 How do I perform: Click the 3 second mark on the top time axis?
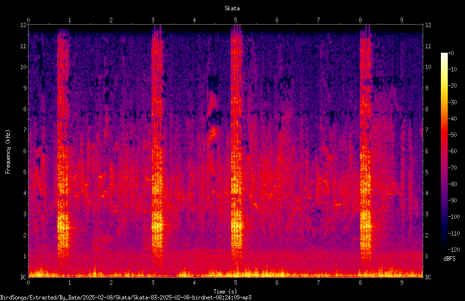(x=153, y=20)
